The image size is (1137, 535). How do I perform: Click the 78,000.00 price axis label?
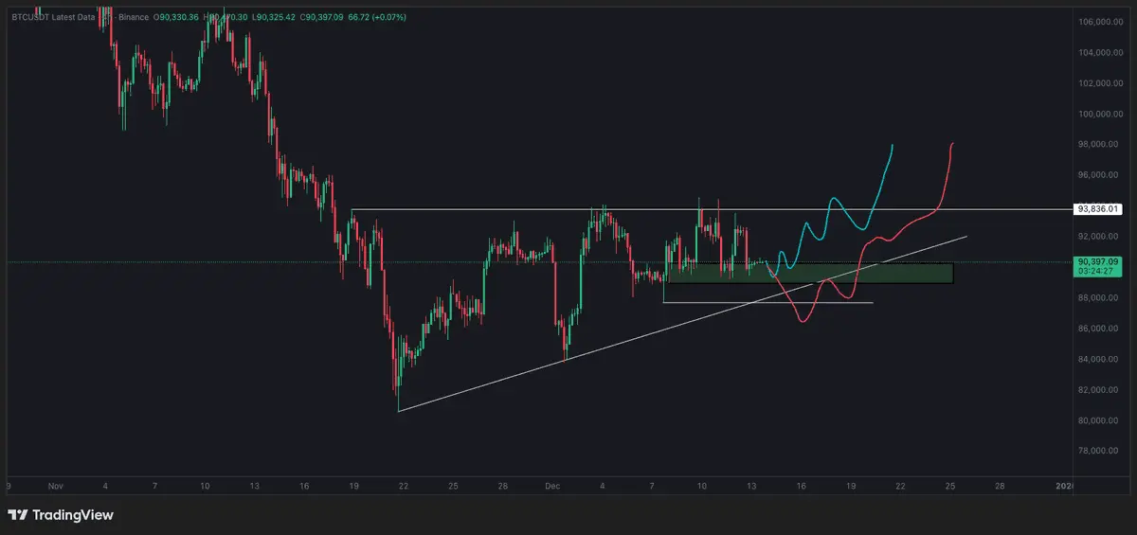click(x=1100, y=452)
